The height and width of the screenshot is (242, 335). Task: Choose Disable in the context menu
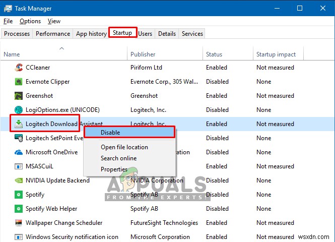(x=129, y=133)
